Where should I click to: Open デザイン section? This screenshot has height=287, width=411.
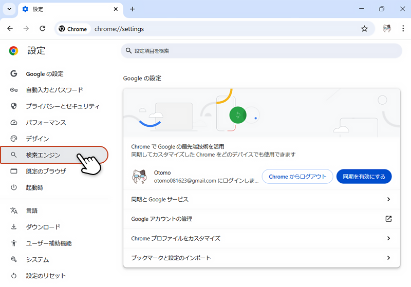tap(54, 139)
